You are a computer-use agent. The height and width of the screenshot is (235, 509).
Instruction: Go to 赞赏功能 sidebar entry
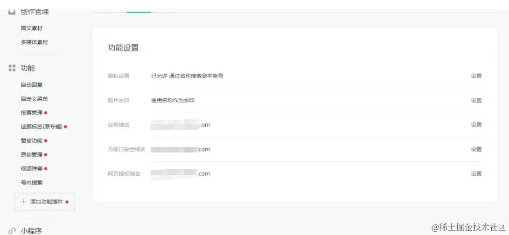point(31,140)
